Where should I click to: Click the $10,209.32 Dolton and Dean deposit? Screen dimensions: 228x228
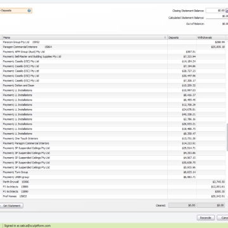189,85
